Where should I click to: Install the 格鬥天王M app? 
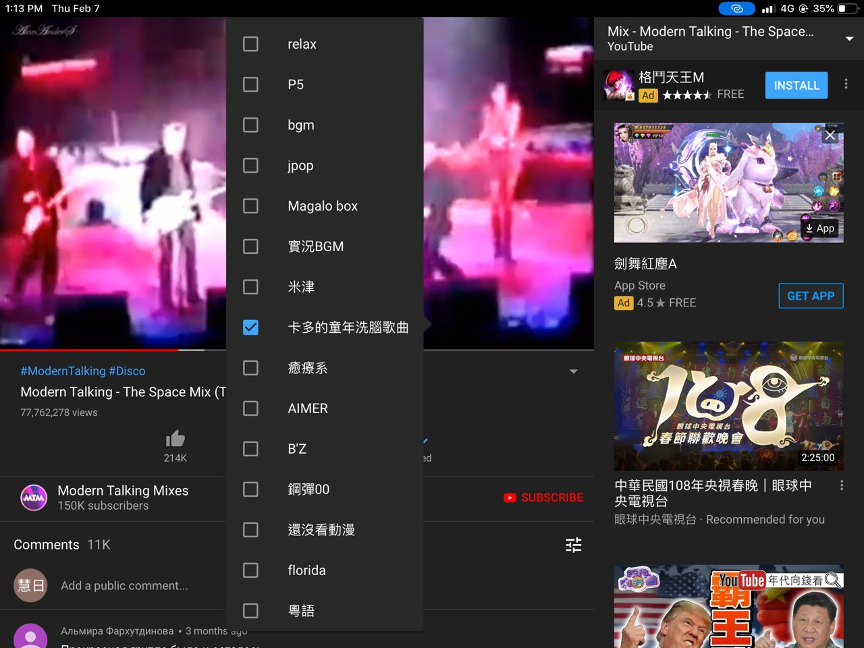tap(796, 86)
